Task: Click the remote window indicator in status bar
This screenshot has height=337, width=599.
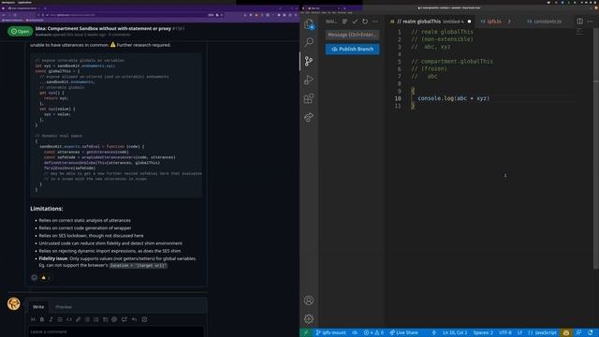Action: click(306, 333)
